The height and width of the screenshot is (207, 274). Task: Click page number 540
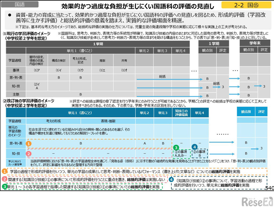pyautogui.click(x=270, y=188)
